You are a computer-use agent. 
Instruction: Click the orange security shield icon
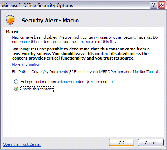click(x=10, y=20)
